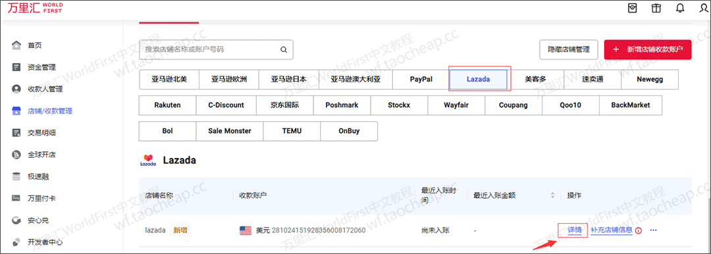Click the 店铺名称 column header

click(159, 195)
